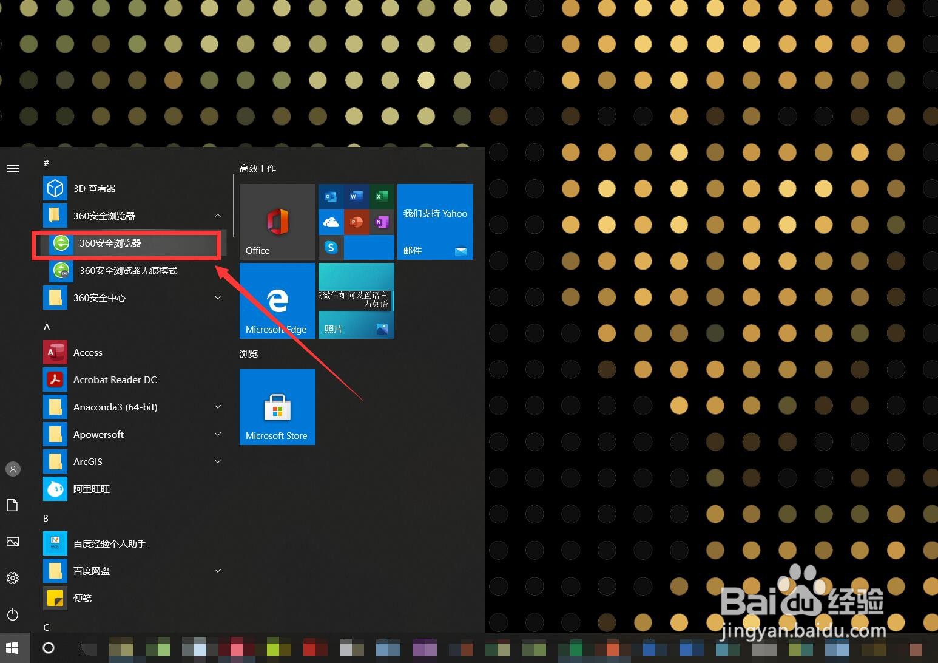The width and height of the screenshot is (938, 663).
Task: Open the Office tile
Action: pyautogui.click(x=277, y=222)
